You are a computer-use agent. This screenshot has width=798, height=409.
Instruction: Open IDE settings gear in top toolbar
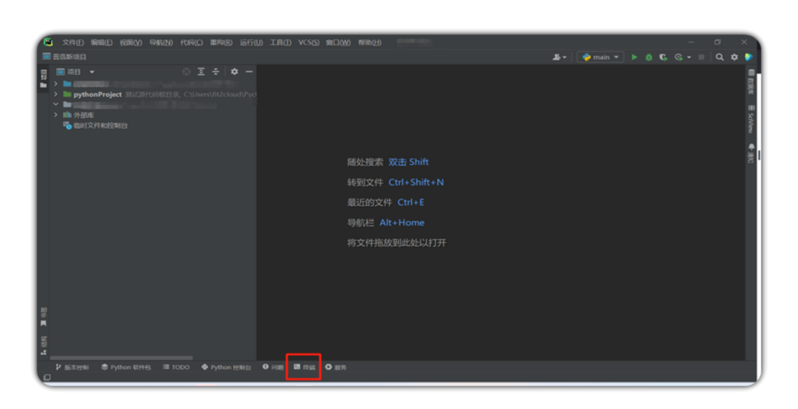tap(734, 57)
